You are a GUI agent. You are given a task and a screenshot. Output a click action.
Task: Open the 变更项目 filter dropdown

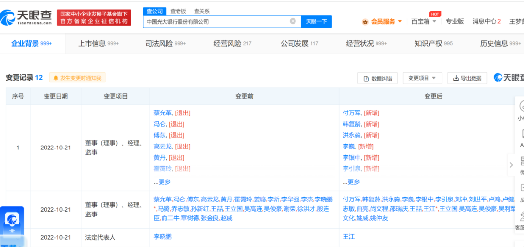[x=422, y=78]
